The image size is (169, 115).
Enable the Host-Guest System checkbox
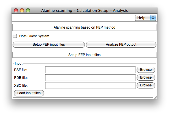tap(15, 36)
